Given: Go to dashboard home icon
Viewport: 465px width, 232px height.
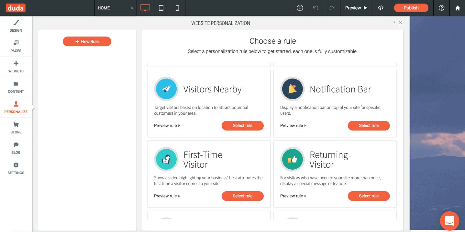Looking at the screenshot, I should pyautogui.click(x=457, y=8).
